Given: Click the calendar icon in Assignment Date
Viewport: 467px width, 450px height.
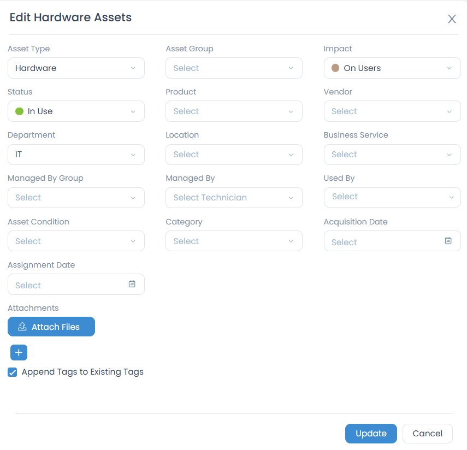Looking at the screenshot, I should point(132,284).
